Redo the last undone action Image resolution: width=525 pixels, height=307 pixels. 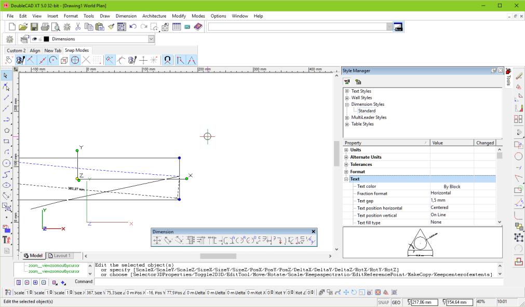144,27
